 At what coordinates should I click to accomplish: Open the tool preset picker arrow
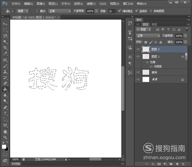[12, 11]
